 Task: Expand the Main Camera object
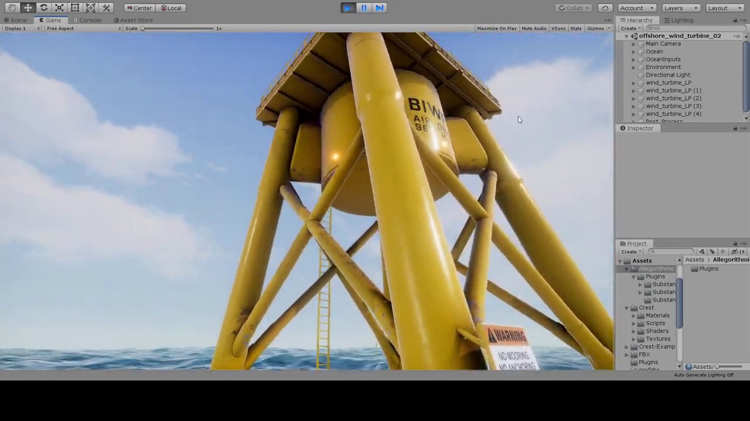coord(633,44)
